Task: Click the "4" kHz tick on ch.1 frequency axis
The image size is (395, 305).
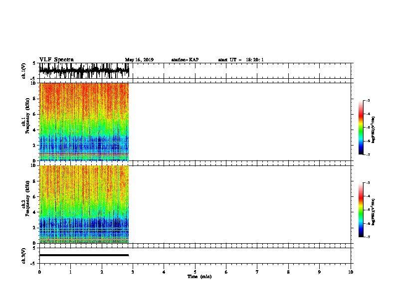Action: 34,130
